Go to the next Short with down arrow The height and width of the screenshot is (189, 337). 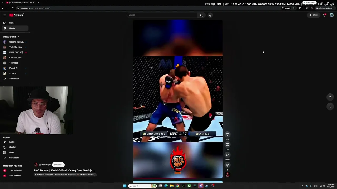[x=330, y=107]
